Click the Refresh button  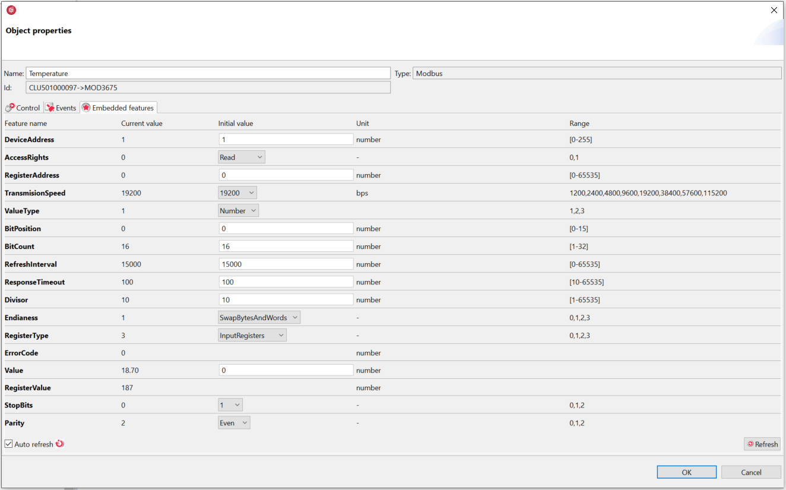(762, 444)
